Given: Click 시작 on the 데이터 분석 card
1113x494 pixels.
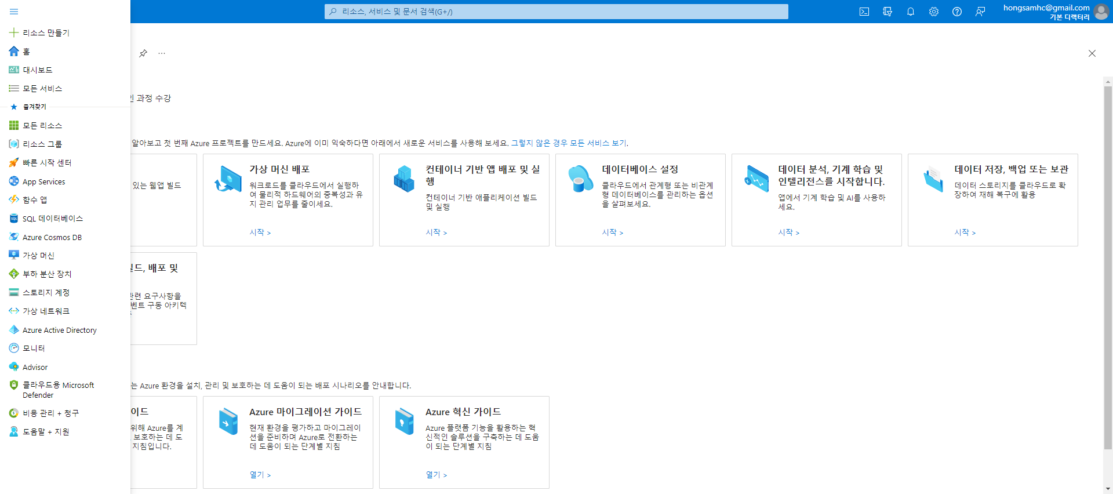Looking at the screenshot, I should (789, 233).
